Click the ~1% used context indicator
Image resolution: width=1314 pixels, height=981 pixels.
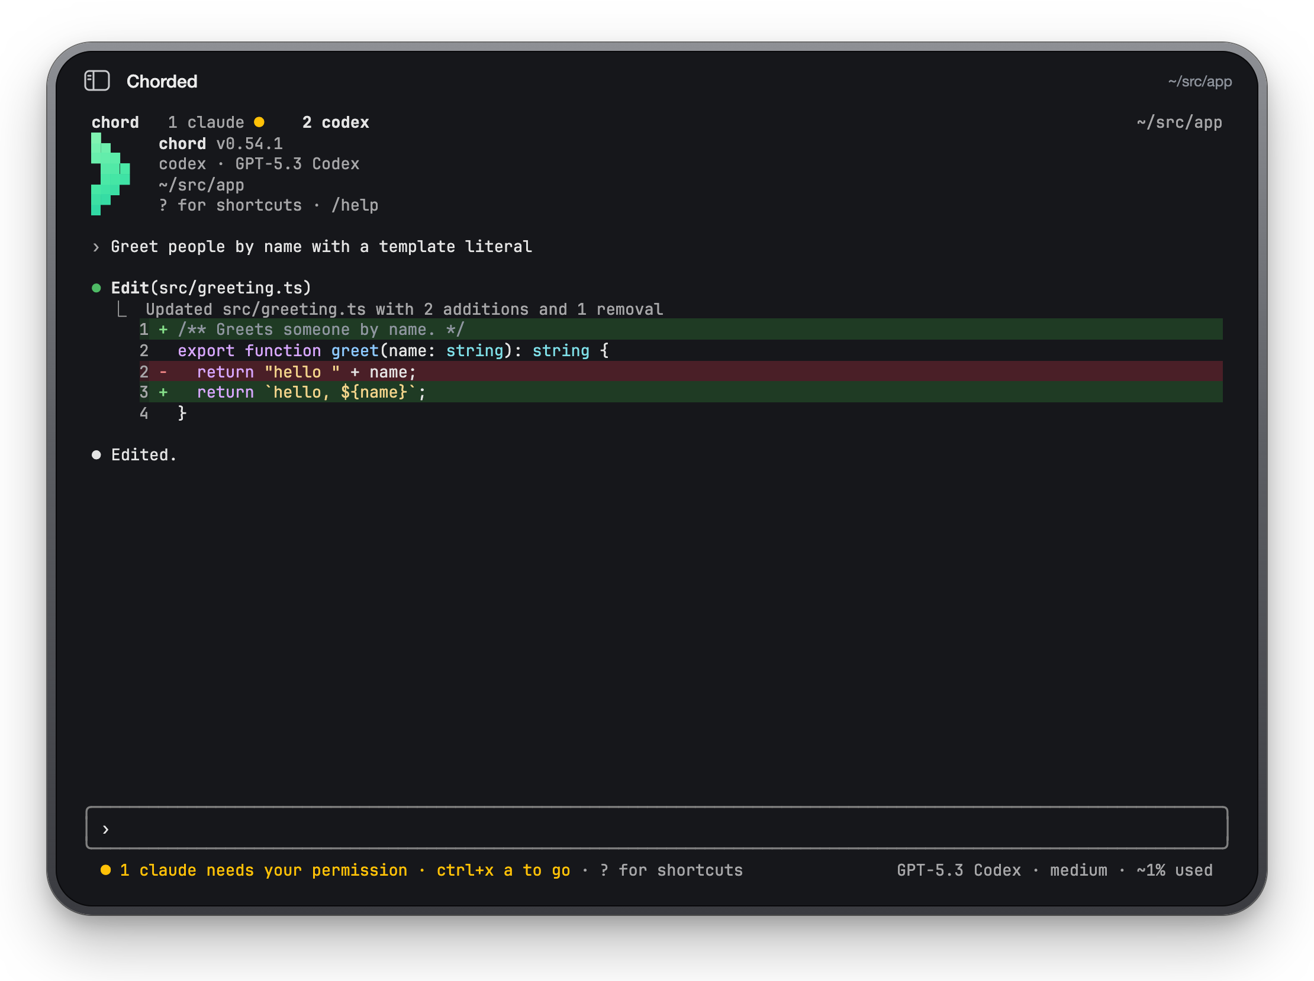[1174, 870]
